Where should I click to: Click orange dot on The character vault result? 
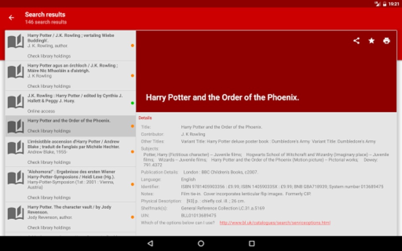tap(133, 217)
